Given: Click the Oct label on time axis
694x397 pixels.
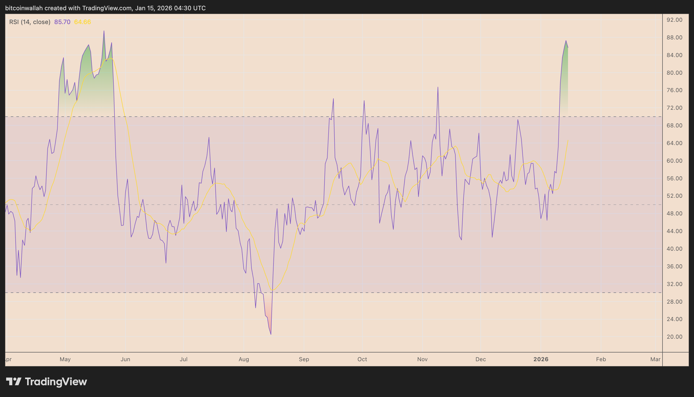Looking at the screenshot, I should (x=362, y=359).
